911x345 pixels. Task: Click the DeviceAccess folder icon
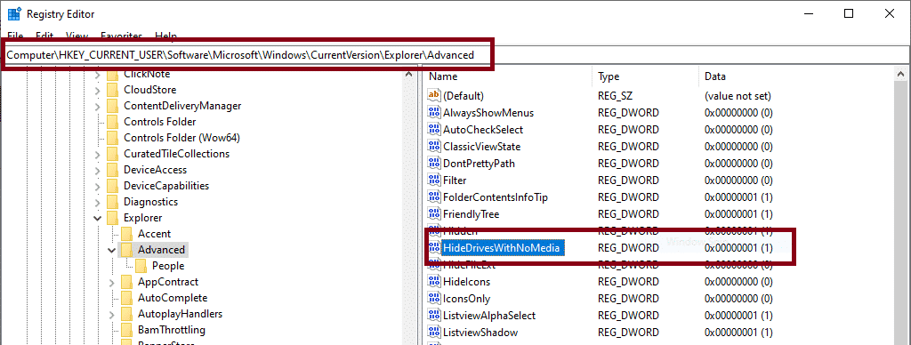(x=112, y=170)
